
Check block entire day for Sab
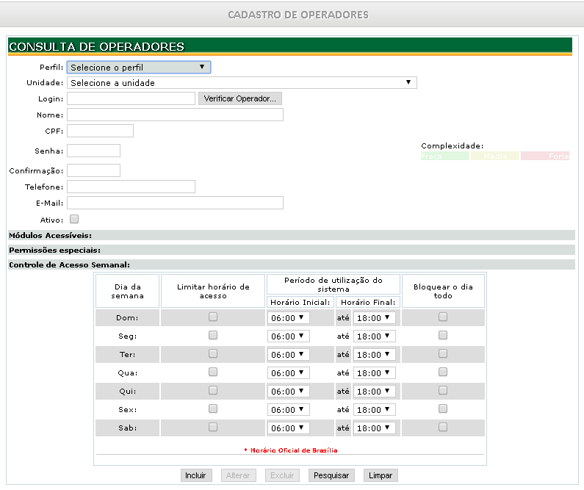pos(443,427)
